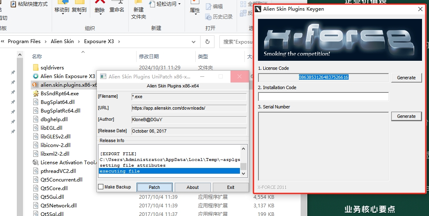Select the libGLESv2.dll file icon
This screenshot has width=429, height=216.
[36, 136]
